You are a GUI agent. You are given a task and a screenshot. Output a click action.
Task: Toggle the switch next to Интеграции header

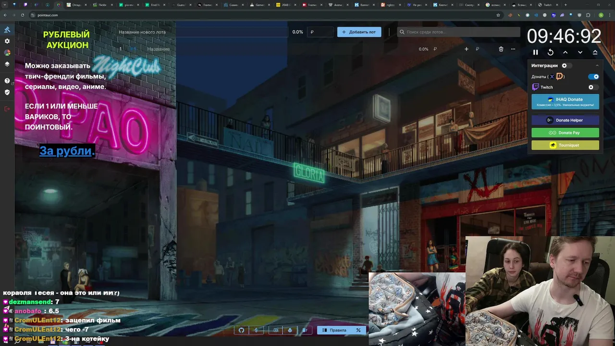(x=566, y=65)
